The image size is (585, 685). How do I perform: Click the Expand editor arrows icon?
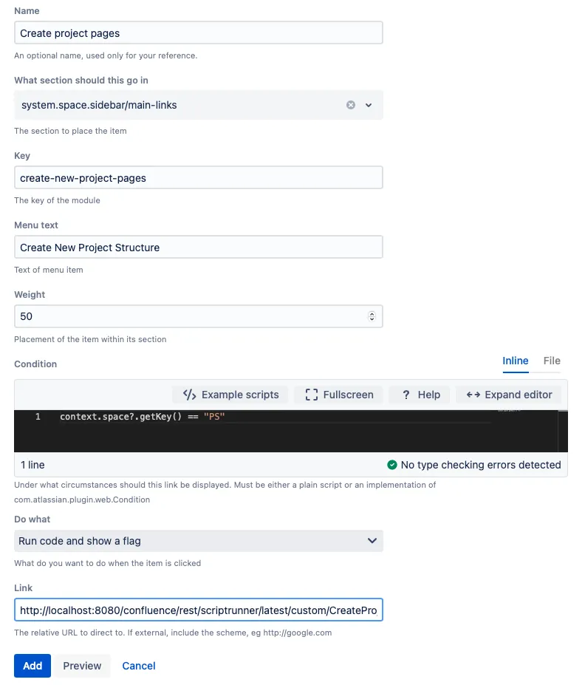[x=473, y=395]
